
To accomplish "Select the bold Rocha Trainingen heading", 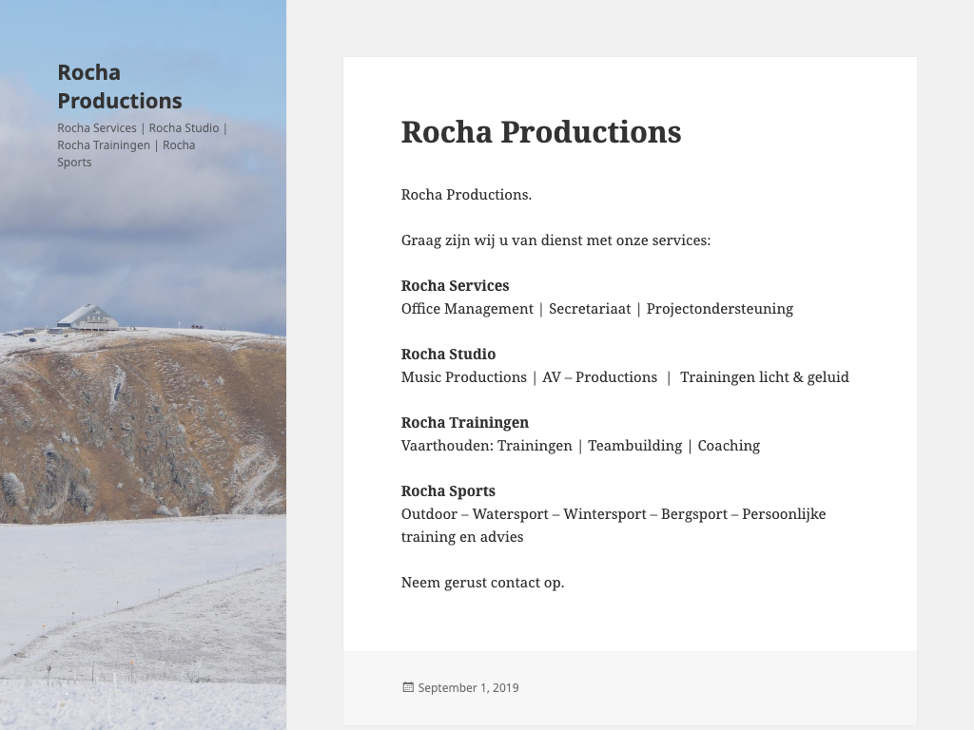I will [x=464, y=422].
